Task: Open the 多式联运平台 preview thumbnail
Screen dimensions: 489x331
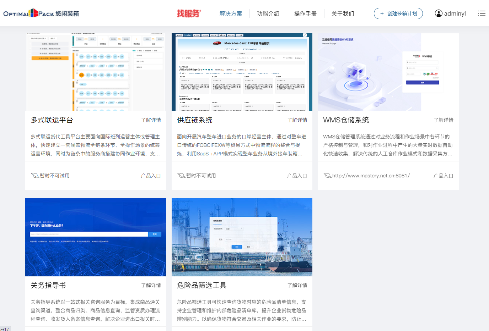Action: click(x=96, y=72)
